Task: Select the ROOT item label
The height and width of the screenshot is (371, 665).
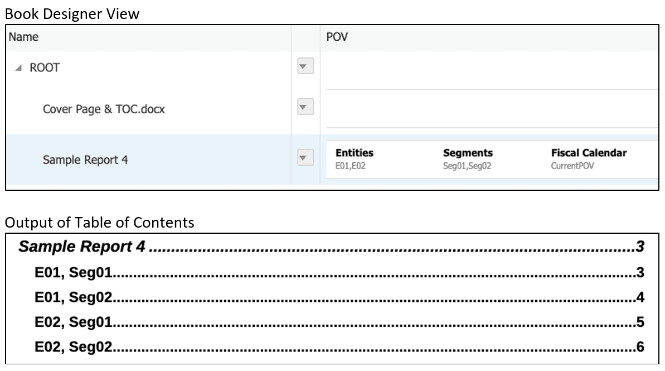Action: [x=45, y=68]
